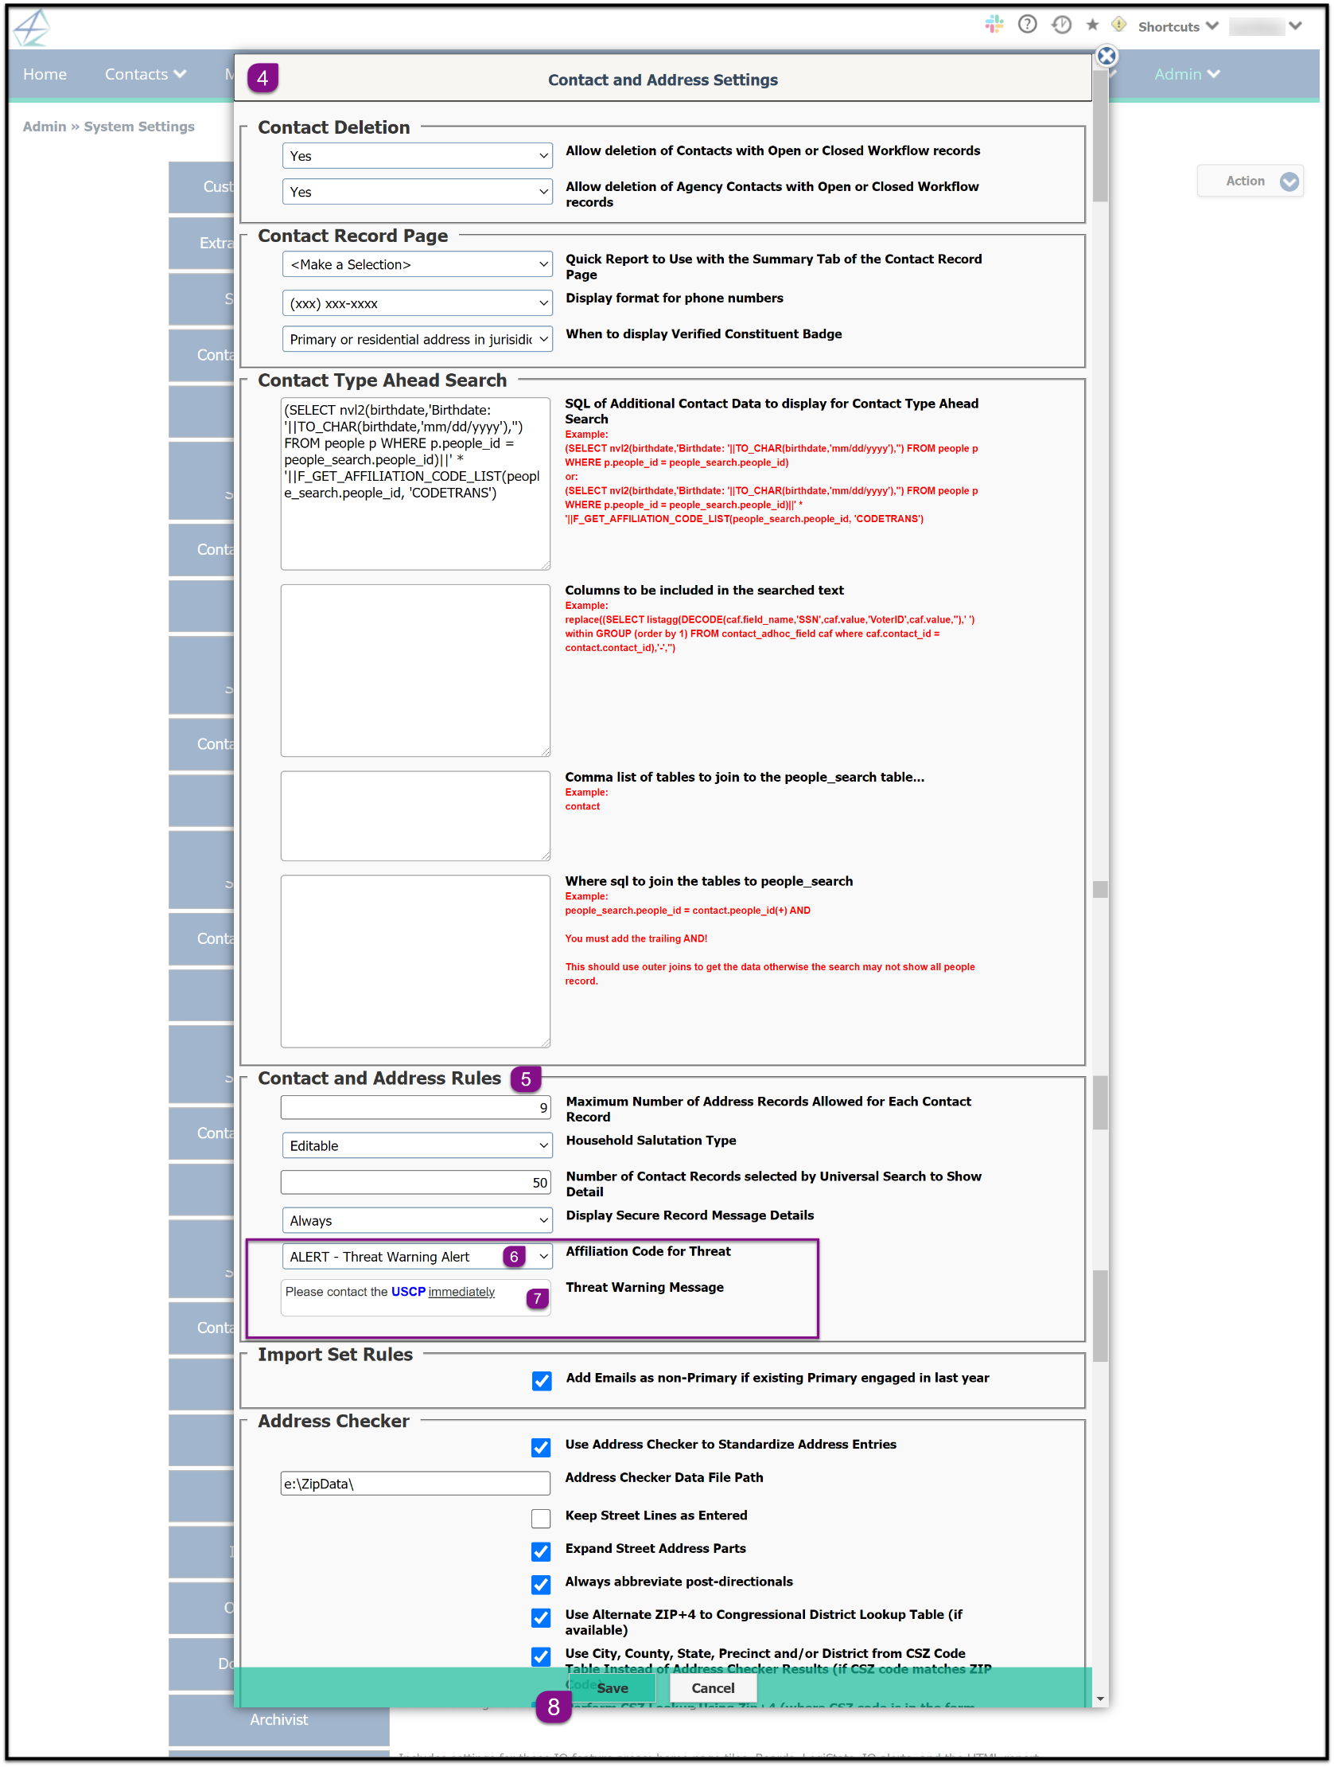The width and height of the screenshot is (1334, 1767).
Task: Click the Contact Type Ahead Search heading
Action: tap(383, 380)
